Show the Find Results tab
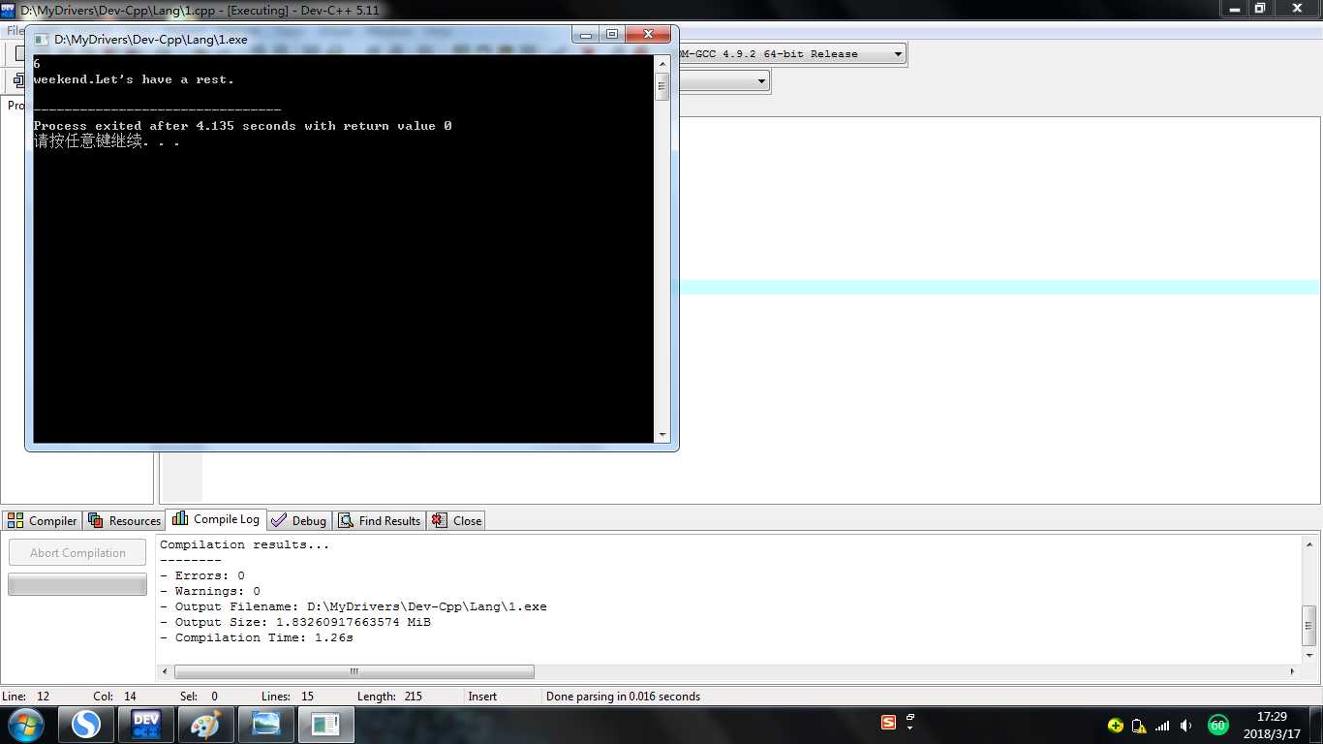Screen dimensions: 1323x744 click(380, 521)
